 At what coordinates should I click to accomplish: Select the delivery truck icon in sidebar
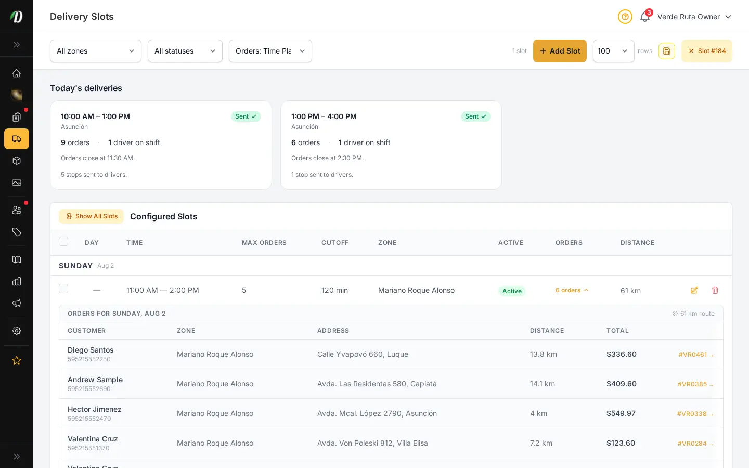(x=17, y=139)
